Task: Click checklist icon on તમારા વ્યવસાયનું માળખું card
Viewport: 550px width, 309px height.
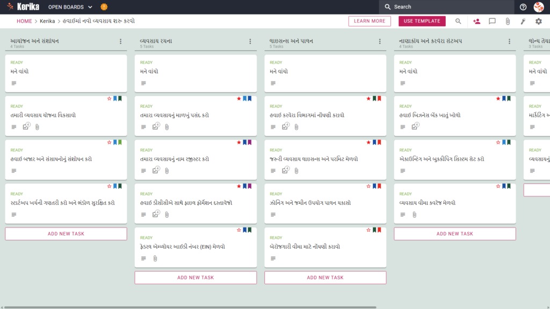Action: tap(156, 127)
